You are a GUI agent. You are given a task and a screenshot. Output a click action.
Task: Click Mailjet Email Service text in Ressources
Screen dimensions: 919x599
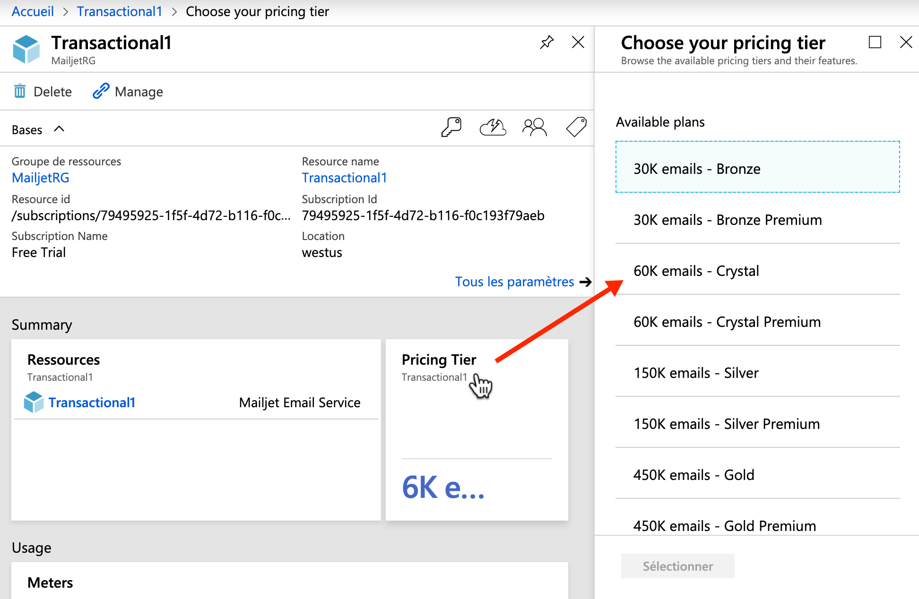click(300, 402)
